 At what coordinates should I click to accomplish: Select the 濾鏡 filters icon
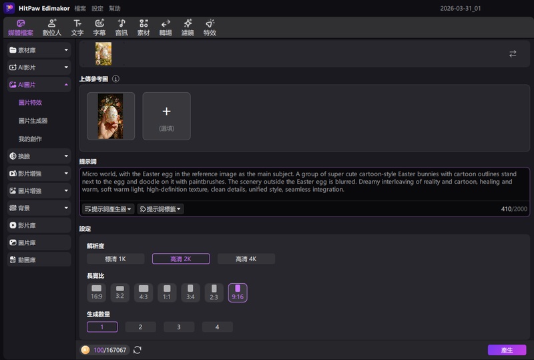click(188, 27)
